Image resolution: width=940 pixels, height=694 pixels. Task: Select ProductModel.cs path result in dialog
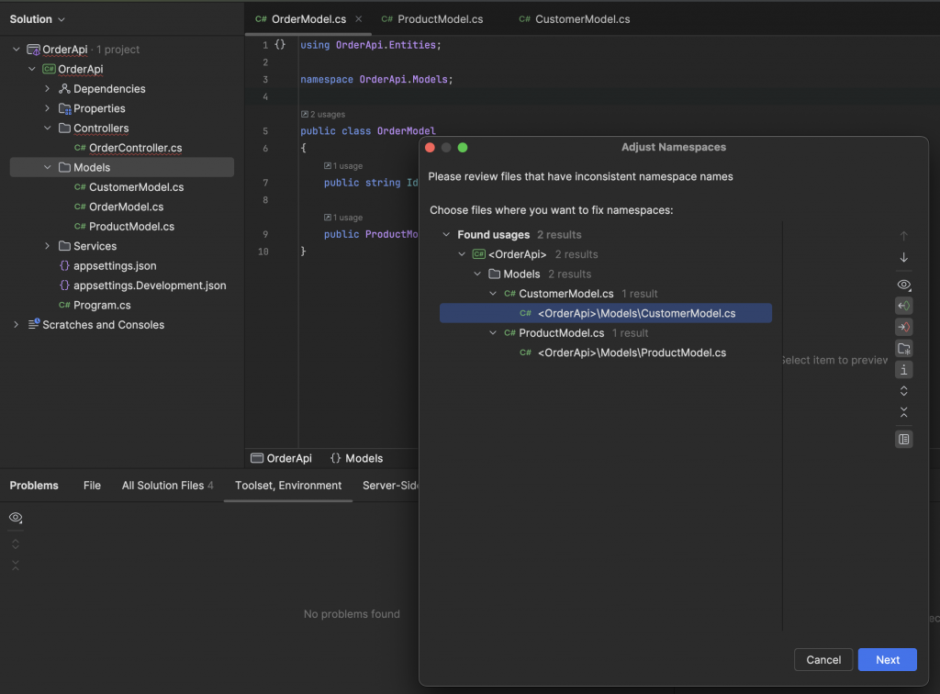(632, 353)
